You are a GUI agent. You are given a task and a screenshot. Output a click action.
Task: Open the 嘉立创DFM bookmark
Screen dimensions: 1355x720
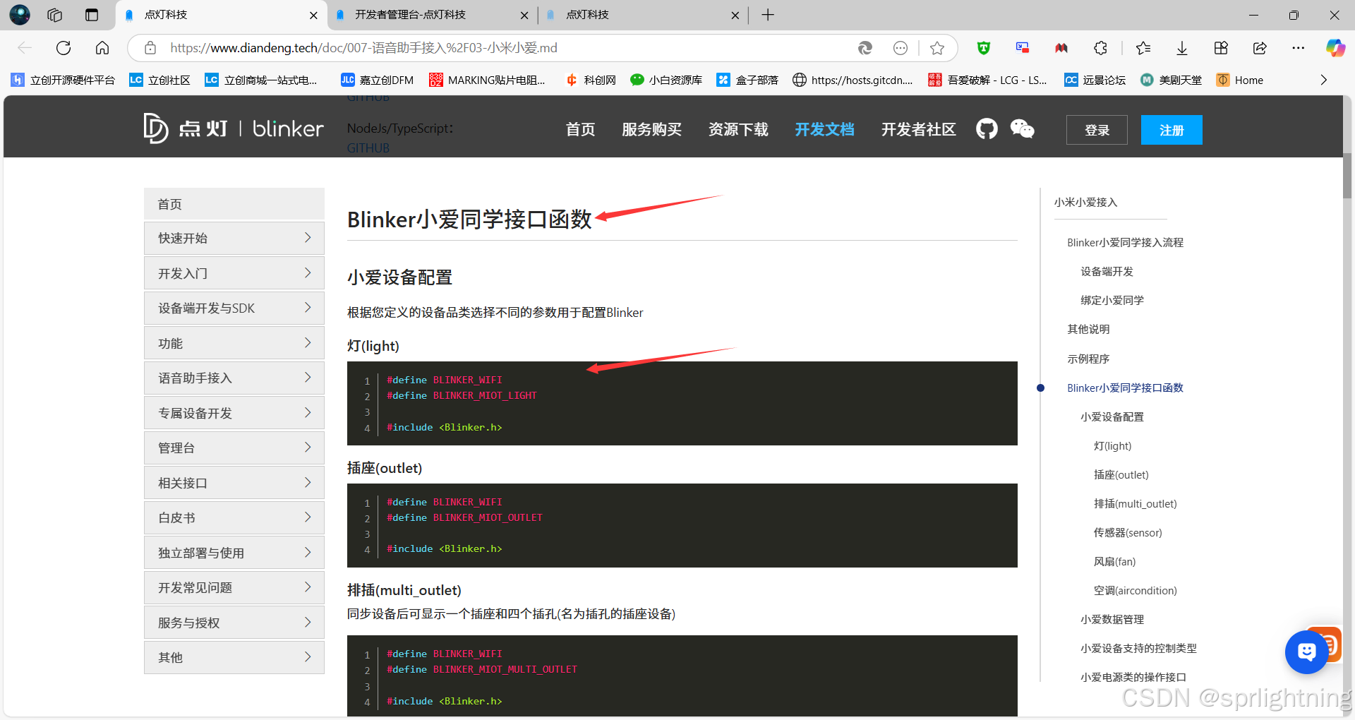click(x=377, y=80)
